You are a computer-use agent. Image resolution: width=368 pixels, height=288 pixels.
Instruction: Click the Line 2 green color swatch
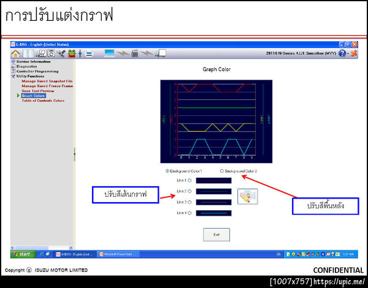point(213,191)
